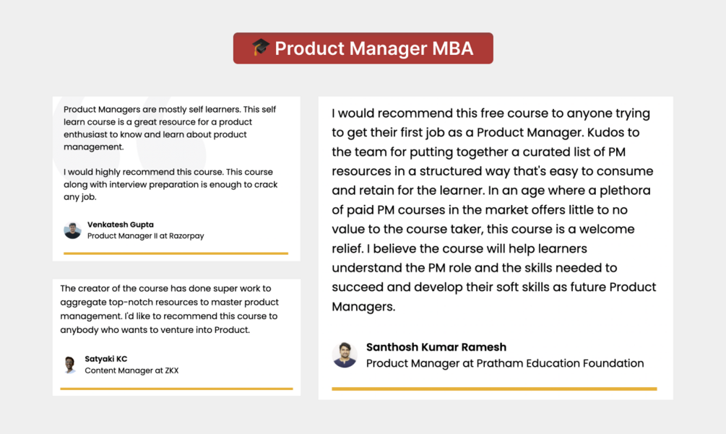
Task: Select the Santhosh Kumar Ramesh name
Action: click(436, 347)
